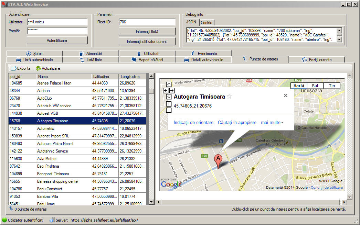Sort by poi_id column header

pyautogui.click(x=22, y=77)
